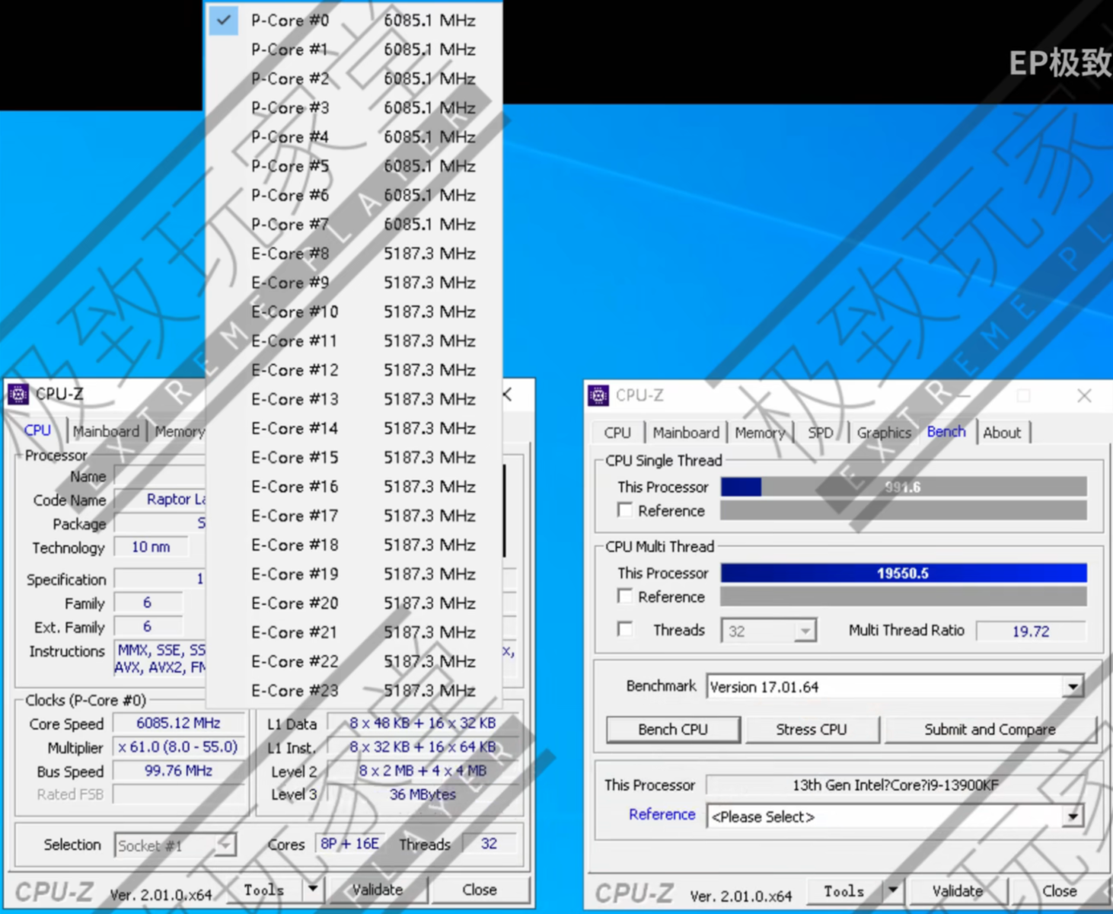Toggle the Threads checkbox next to the thread count
Viewport: 1113px width, 914px height.
tap(625, 629)
